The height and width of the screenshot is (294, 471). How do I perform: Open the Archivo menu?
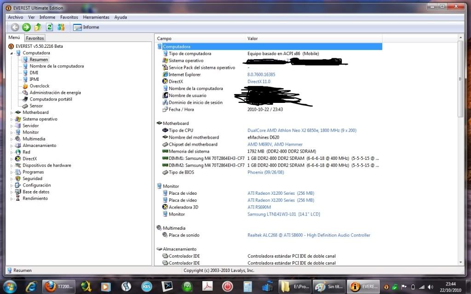pos(16,17)
